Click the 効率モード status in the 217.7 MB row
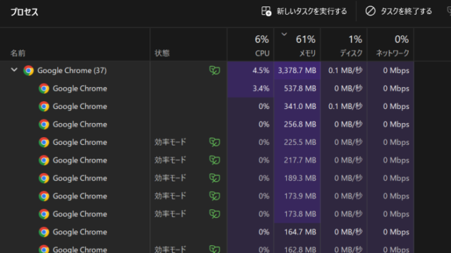The height and width of the screenshot is (253, 451). coord(171,160)
